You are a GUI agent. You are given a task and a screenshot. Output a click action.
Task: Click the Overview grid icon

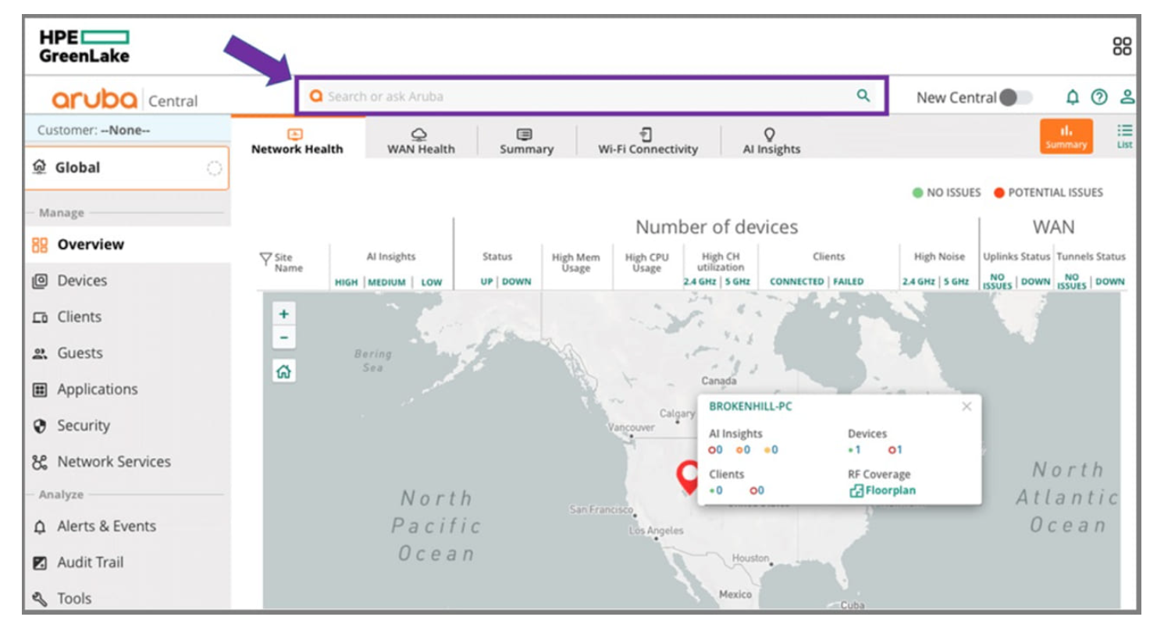[40, 245]
